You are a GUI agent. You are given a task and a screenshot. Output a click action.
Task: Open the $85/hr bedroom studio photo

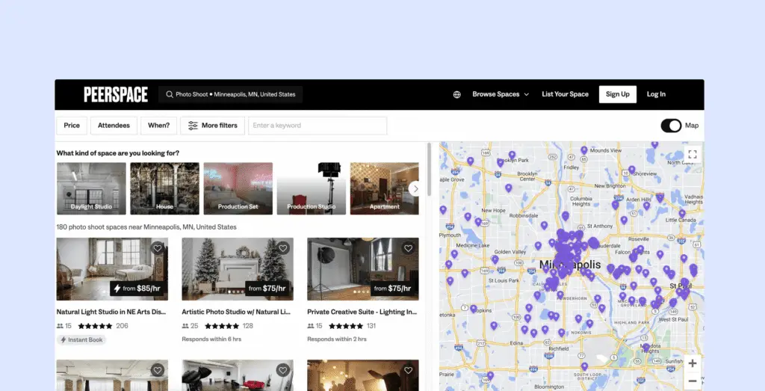112,269
